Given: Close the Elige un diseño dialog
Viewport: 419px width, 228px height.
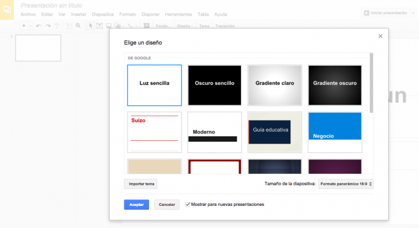Looking at the screenshot, I should tap(380, 36).
